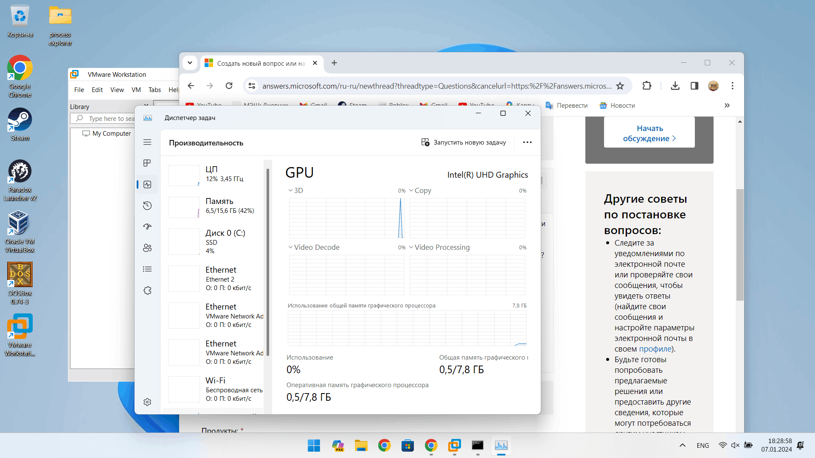Select Ethernet 2 adapter entry

[x=215, y=278]
